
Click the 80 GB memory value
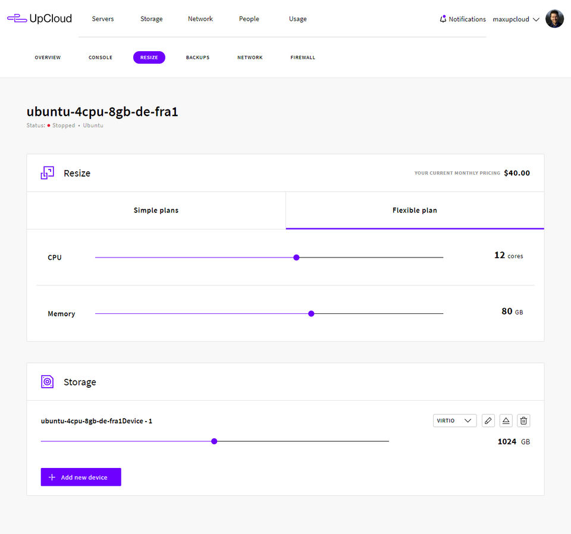click(512, 312)
